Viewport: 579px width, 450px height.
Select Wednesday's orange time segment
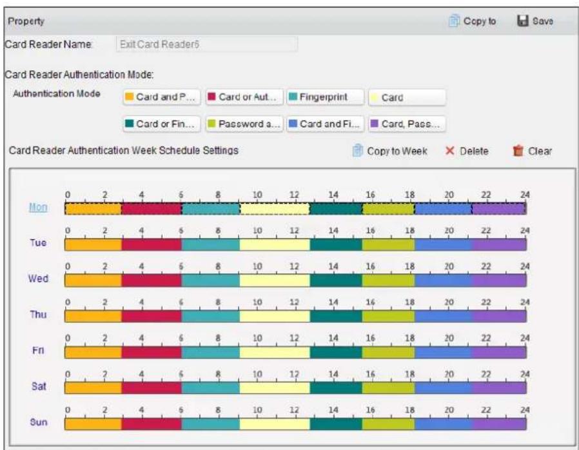click(x=93, y=280)
